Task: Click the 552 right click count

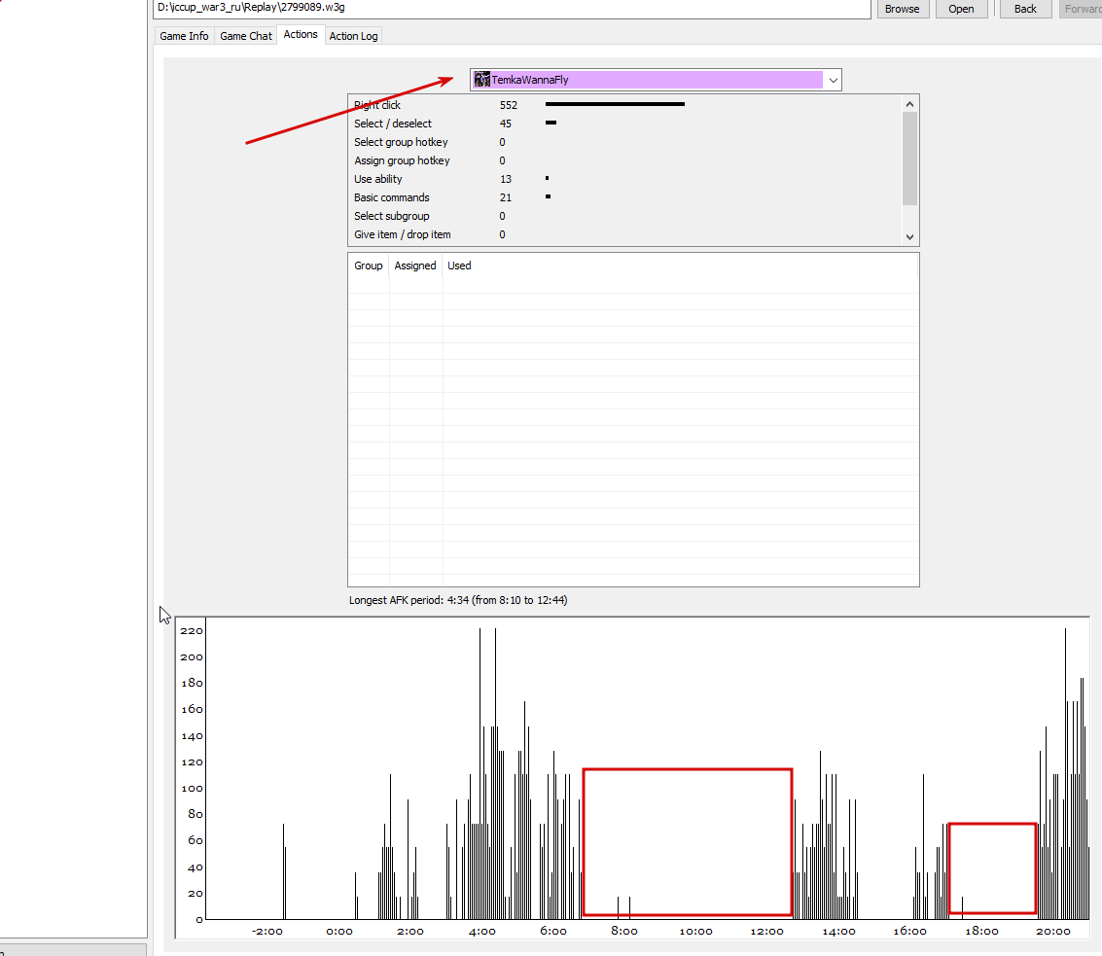Action: click(508, 105)
